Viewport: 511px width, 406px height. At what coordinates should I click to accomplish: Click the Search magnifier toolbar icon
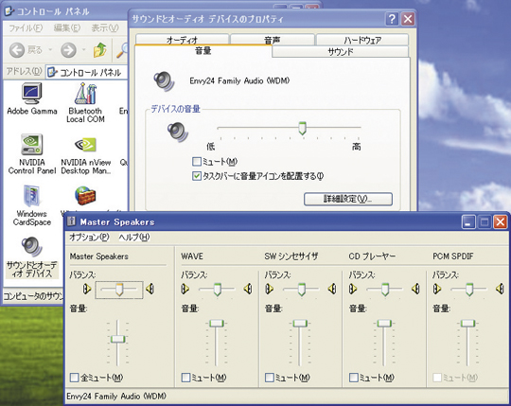coord(122,50)
